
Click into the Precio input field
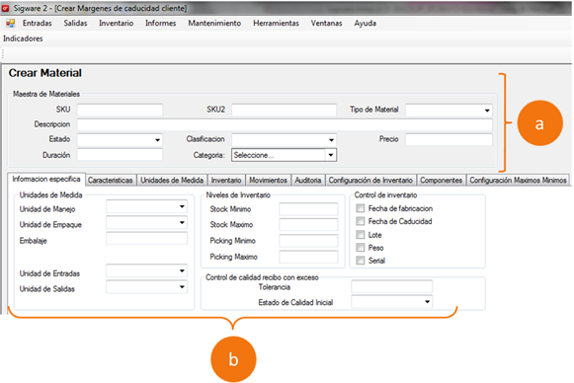449,139
